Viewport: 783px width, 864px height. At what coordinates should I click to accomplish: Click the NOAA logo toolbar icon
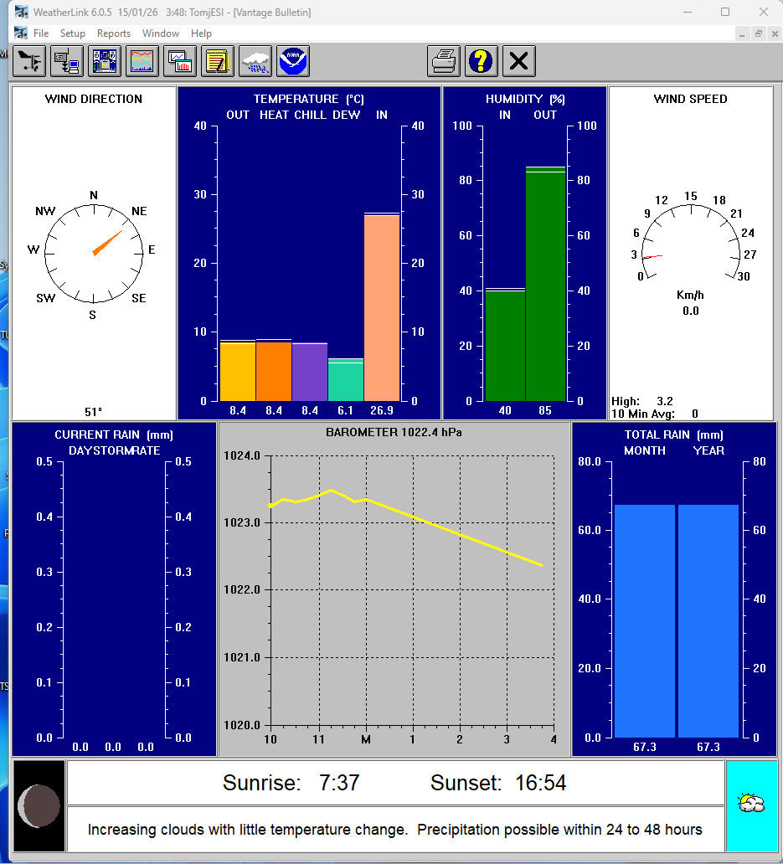[293, 61]
